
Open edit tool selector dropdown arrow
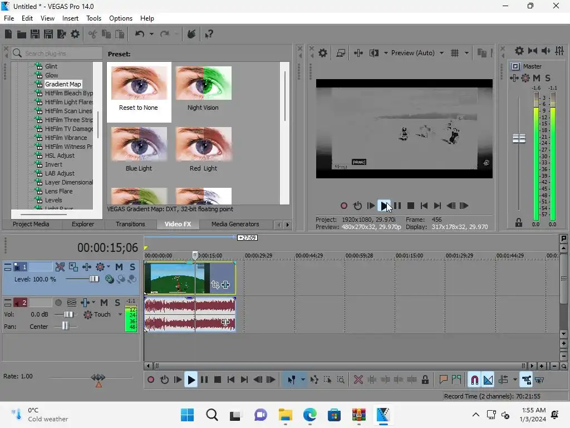(303, 380)
